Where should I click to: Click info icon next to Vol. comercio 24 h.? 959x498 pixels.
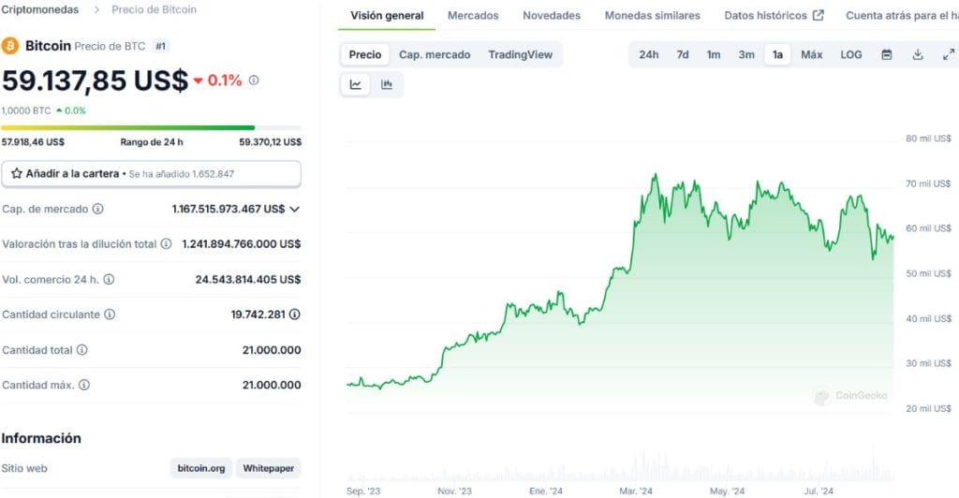(x=109, y=279)
